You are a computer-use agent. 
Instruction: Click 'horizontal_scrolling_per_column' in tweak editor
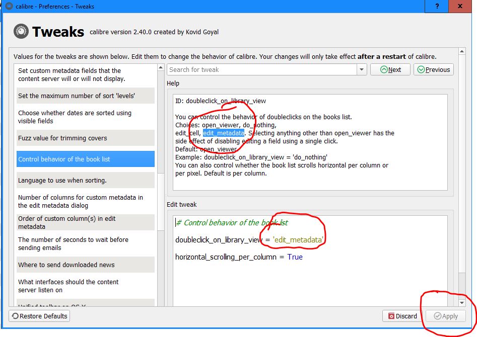click(x=226, y=257)
